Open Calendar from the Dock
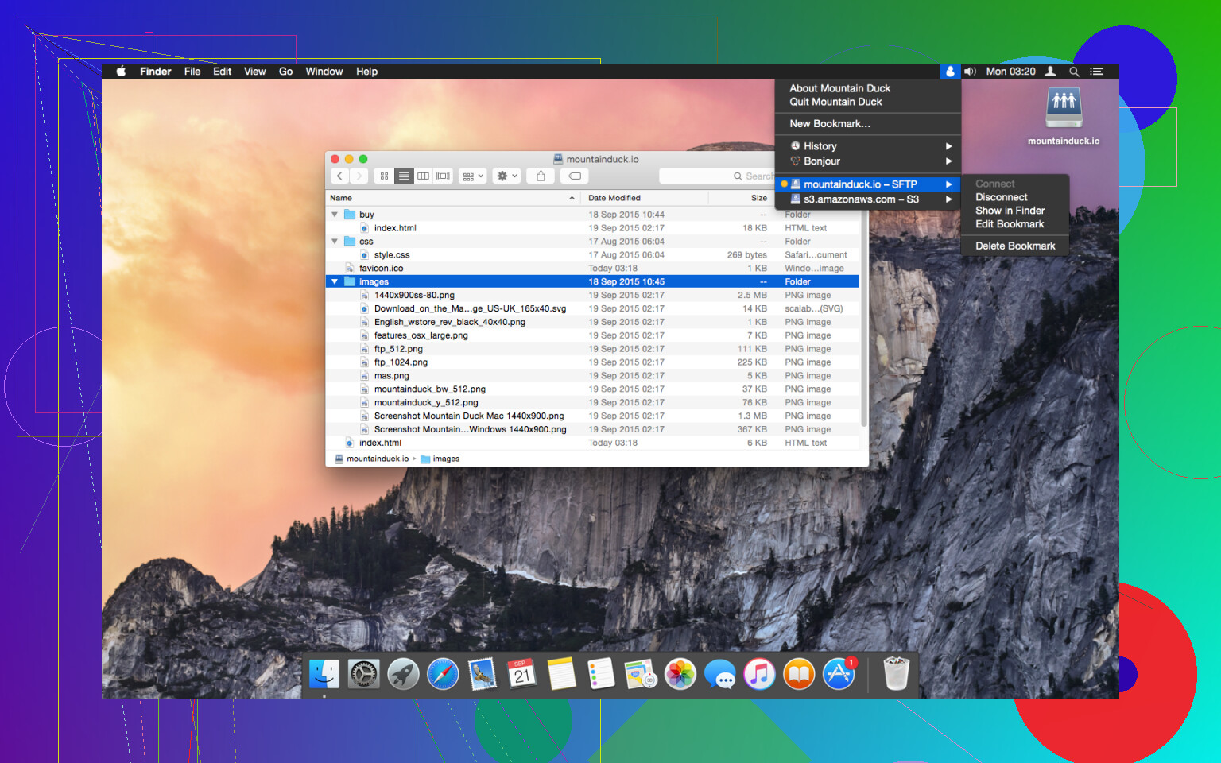 click(x=521, y=675)
